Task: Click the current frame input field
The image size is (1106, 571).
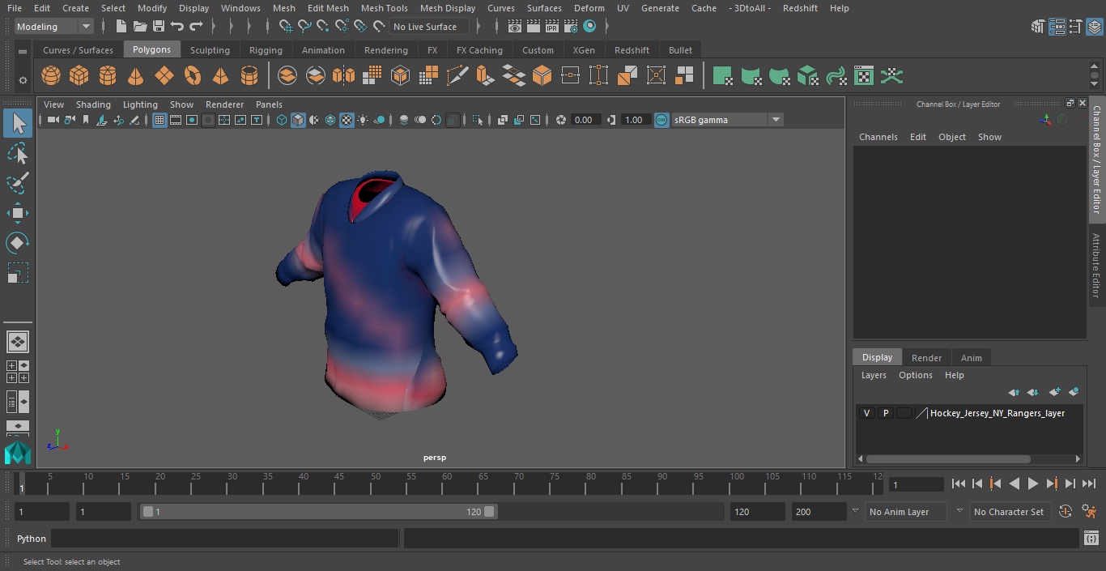Action: tap(916, 484)
